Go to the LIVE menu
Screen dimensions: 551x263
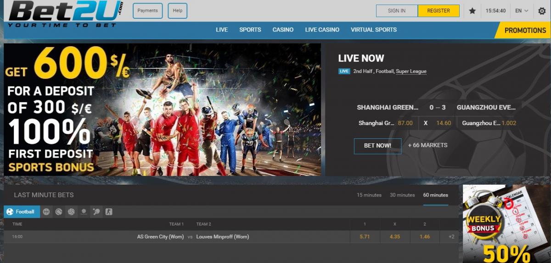click(x=222, y=30)
